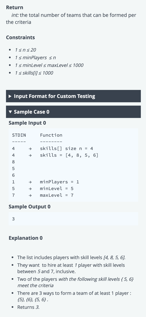
Task: Click the arrow next to minLevel = 5
Action: (x=30, y=189)
